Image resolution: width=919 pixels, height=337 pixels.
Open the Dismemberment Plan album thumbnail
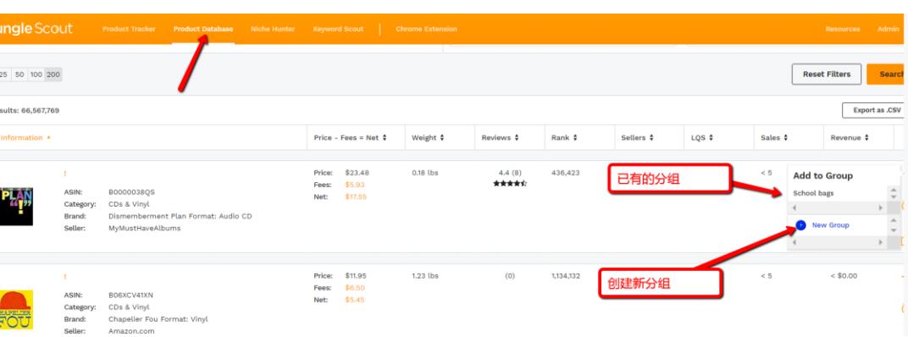[16, 207]
